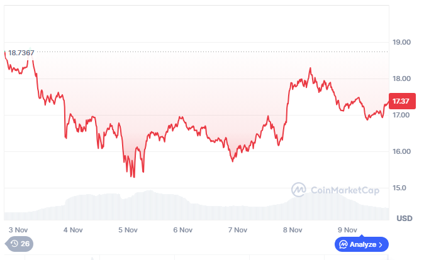Click the 19.00 price axis label
424x260 pixels.
(401, 42)
